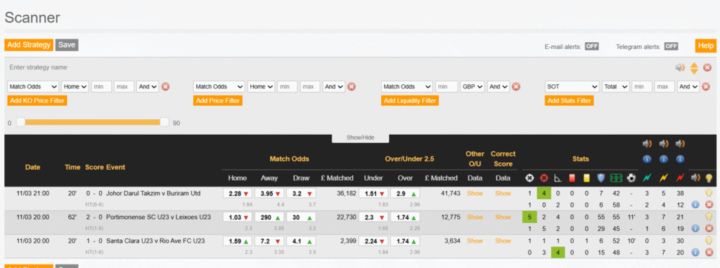This screenshot has width=720, height=268.
Task: Toggle the strategy sound alert speaker
Action: click(x=680, y=68)
